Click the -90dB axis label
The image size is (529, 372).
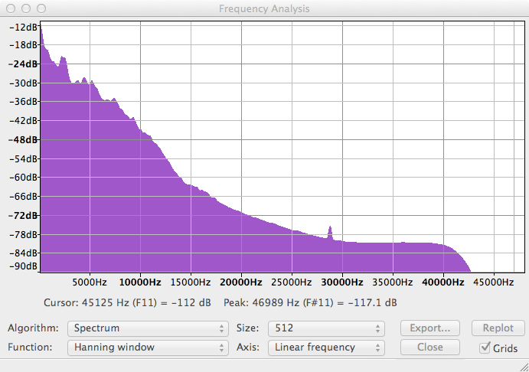coord(23,266)
